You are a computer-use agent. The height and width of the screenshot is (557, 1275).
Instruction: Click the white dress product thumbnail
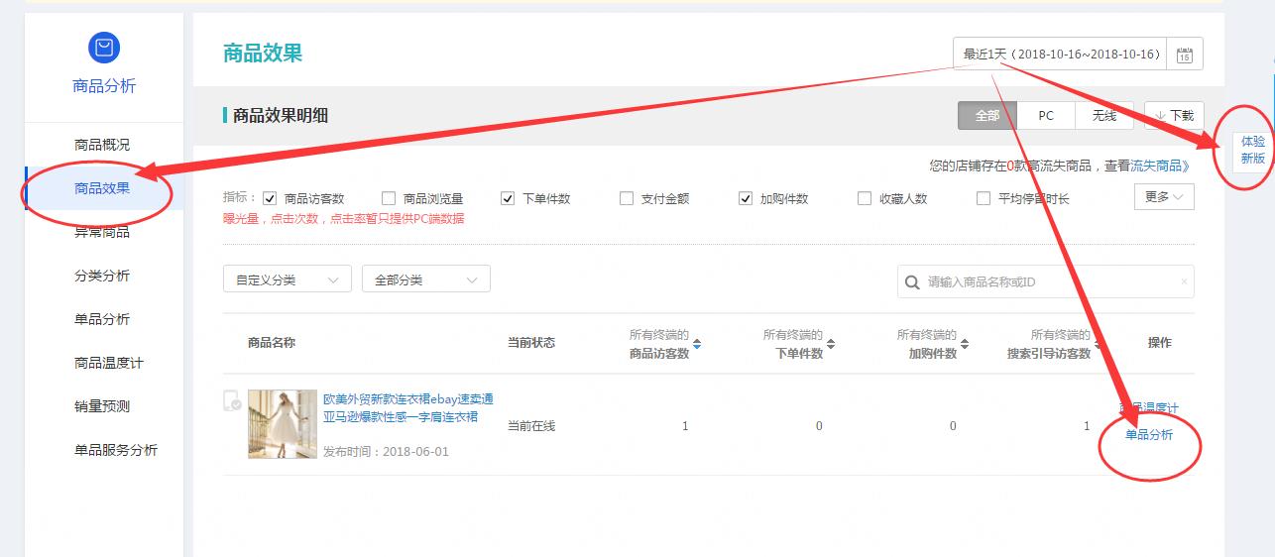(x=283, y=424)
